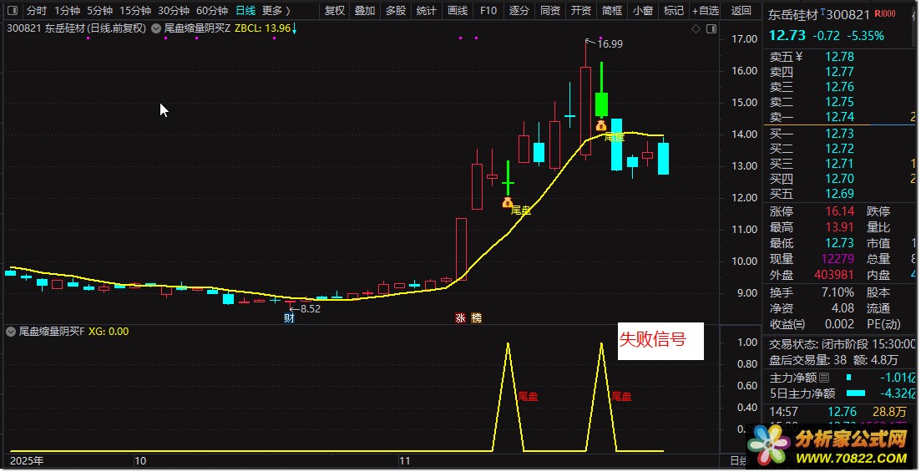The width and height of the screenshot is (921, 472).
Task: Click 统计 statistics button
Action: point(427,11)
